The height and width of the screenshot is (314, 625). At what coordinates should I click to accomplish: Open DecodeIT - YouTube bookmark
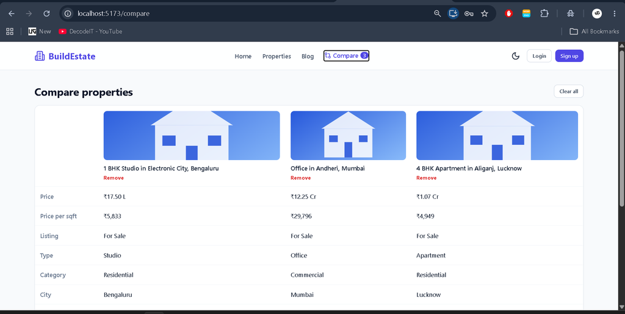(90, 32)
